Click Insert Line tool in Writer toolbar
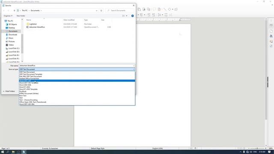 click(165, 9)
